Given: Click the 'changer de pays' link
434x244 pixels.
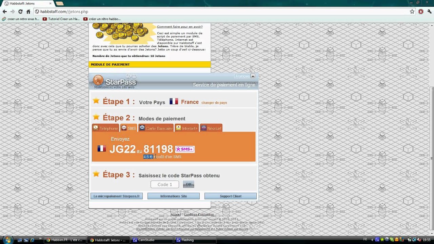Looking at the screenshot, I should point(214,103).
